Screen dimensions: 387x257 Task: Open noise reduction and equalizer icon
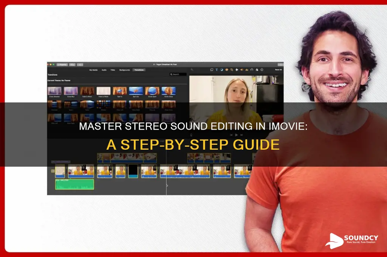pos(247,70)
